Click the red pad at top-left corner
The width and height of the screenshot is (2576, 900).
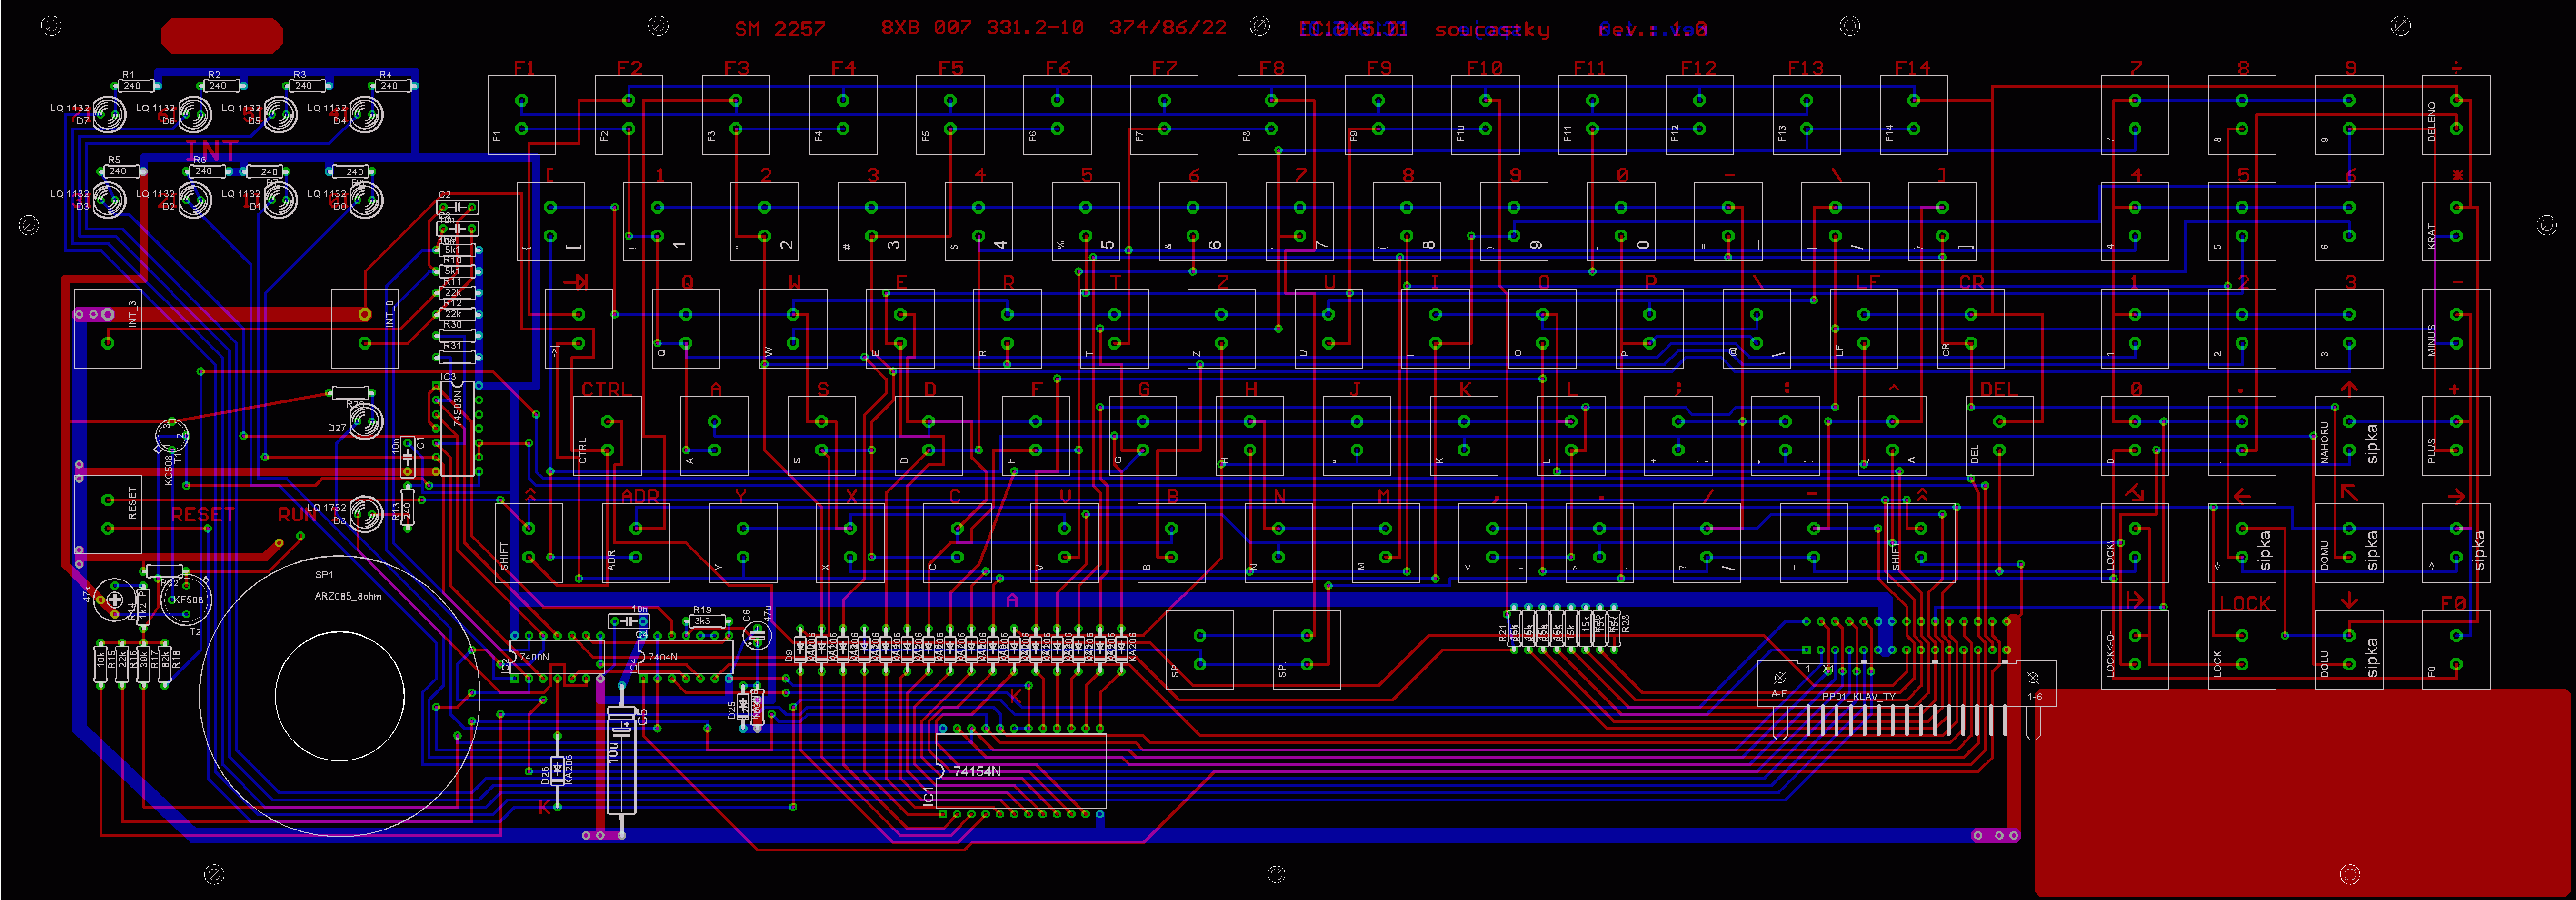(x=222, y=36)
